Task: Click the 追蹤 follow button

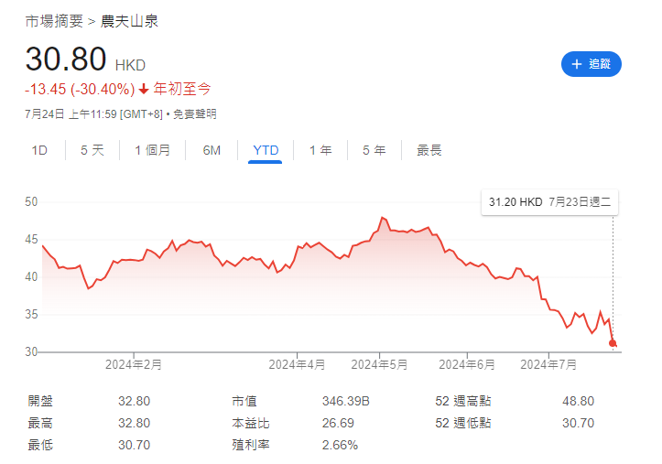Action: [x=591, y=64]
